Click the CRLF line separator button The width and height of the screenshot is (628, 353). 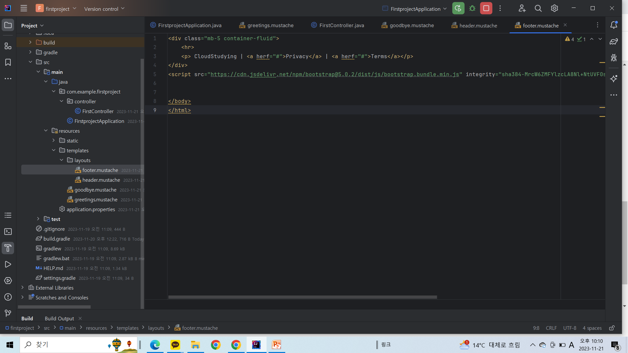click(x=551, y=328)
